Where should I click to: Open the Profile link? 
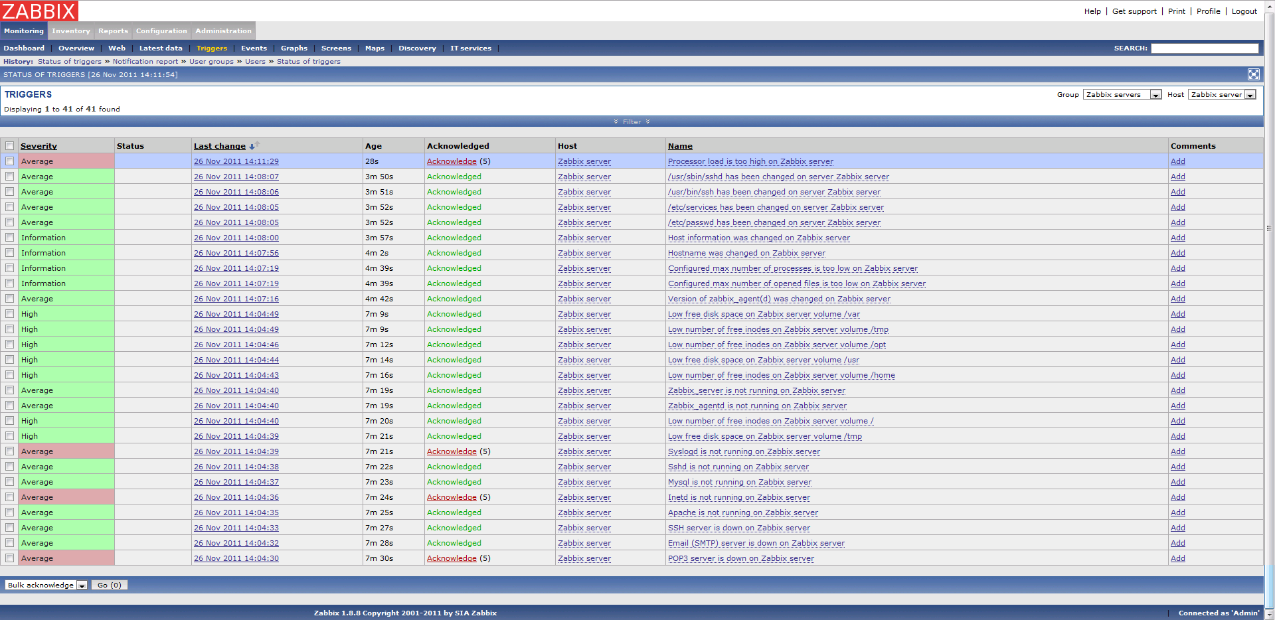point(1209,11)
